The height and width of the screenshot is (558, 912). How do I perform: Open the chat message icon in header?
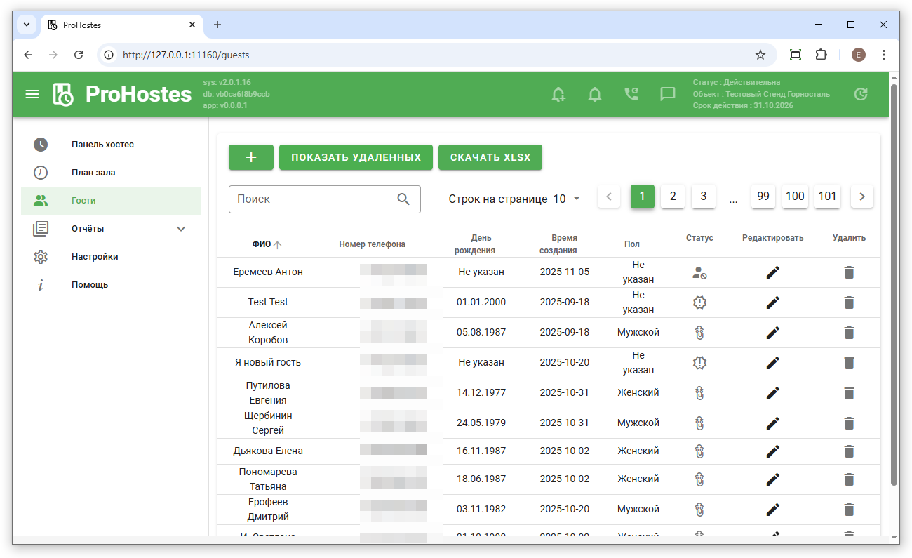(x=668, y=95)
